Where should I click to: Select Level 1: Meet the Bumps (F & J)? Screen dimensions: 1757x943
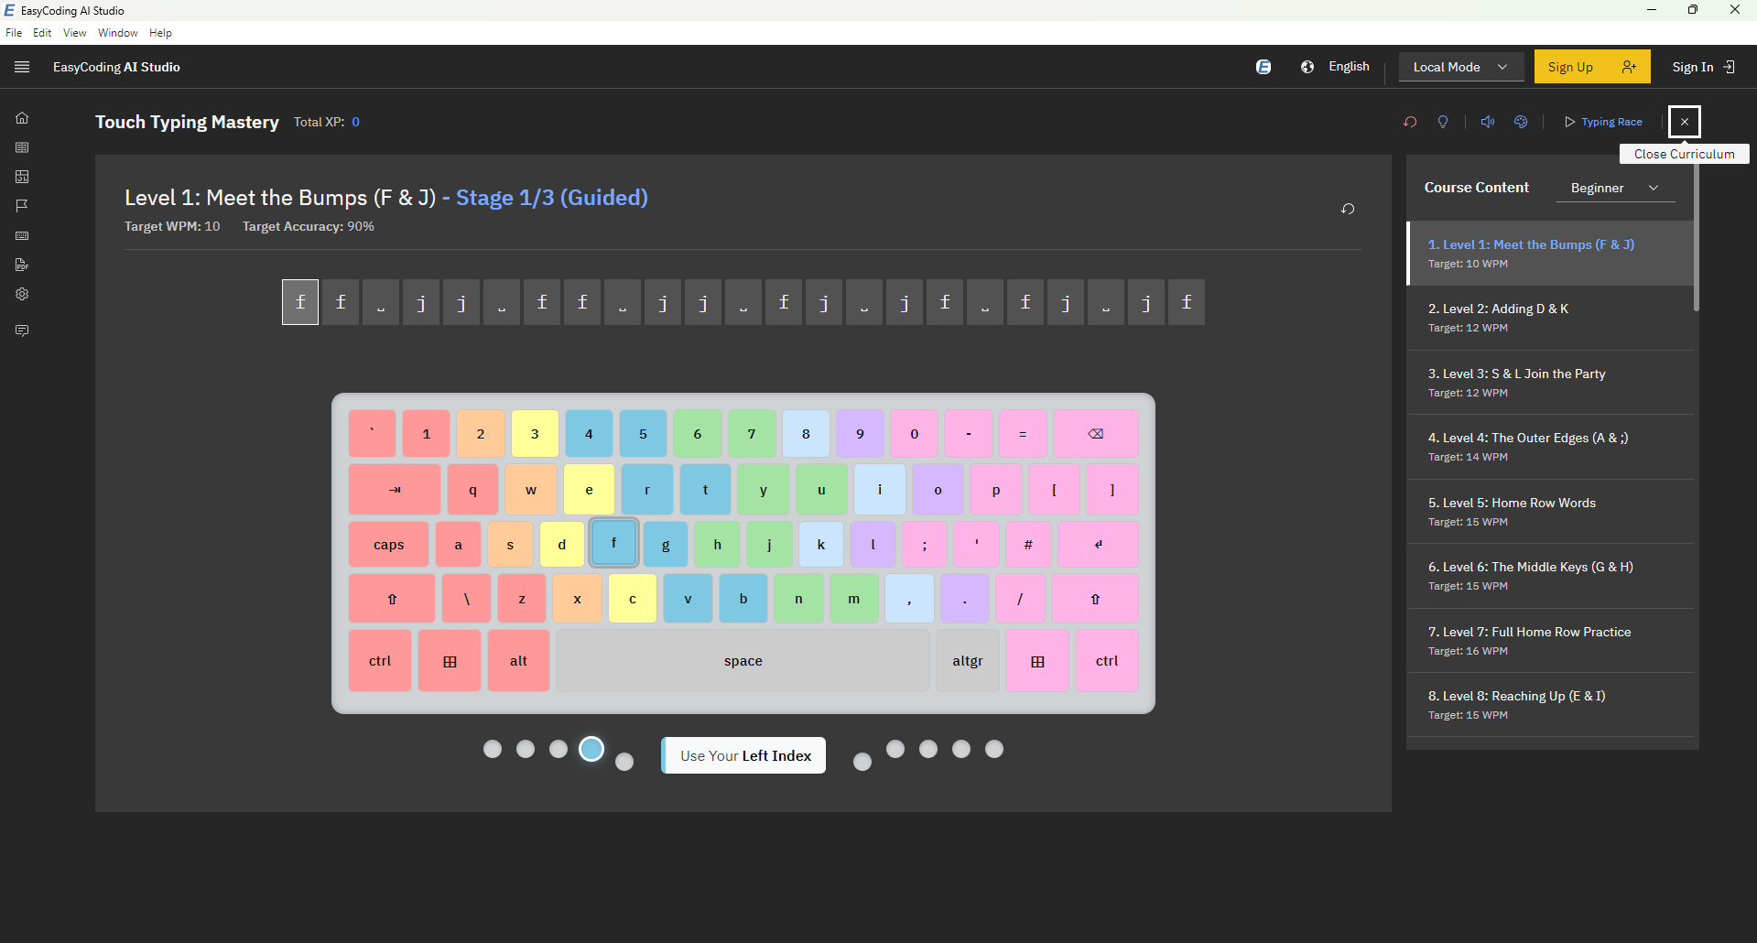tap(1551, 254)
